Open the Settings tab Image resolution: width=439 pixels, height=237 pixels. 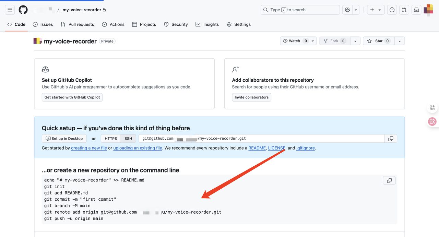click(x=239, y=24)
